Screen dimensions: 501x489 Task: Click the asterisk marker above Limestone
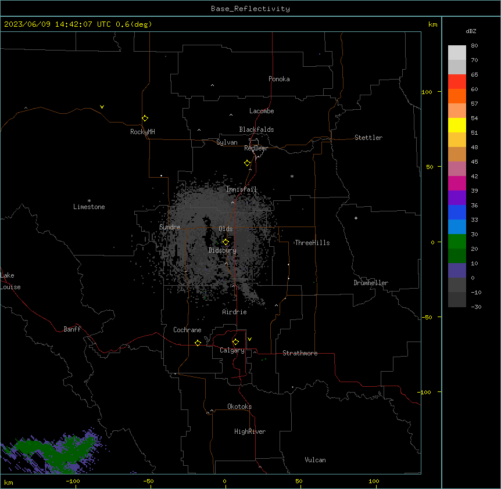pos(89,201)
